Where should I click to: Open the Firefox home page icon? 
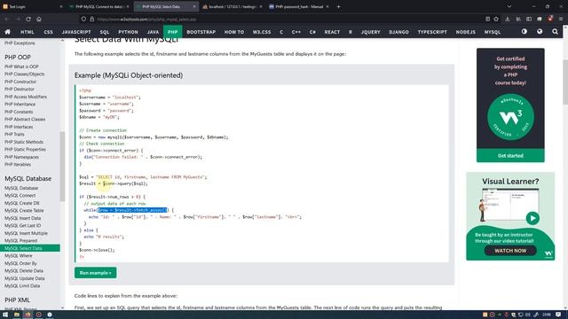(39, 19)
